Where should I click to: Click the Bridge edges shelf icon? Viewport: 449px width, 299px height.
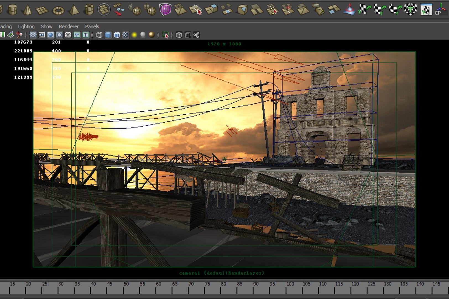click(x=227, y=9)
